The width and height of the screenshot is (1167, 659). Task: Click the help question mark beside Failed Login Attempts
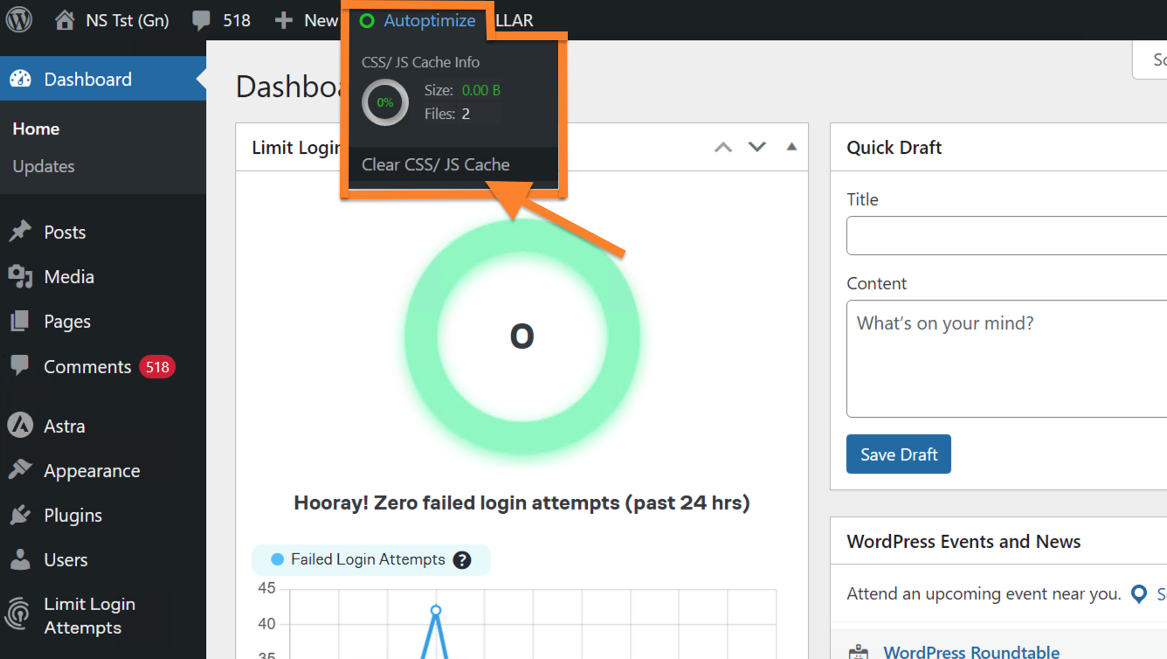pos(462,560)
